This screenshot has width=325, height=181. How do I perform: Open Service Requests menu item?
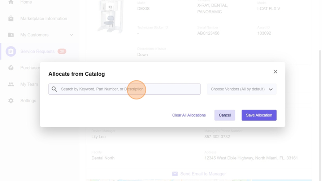pos(37,52)
